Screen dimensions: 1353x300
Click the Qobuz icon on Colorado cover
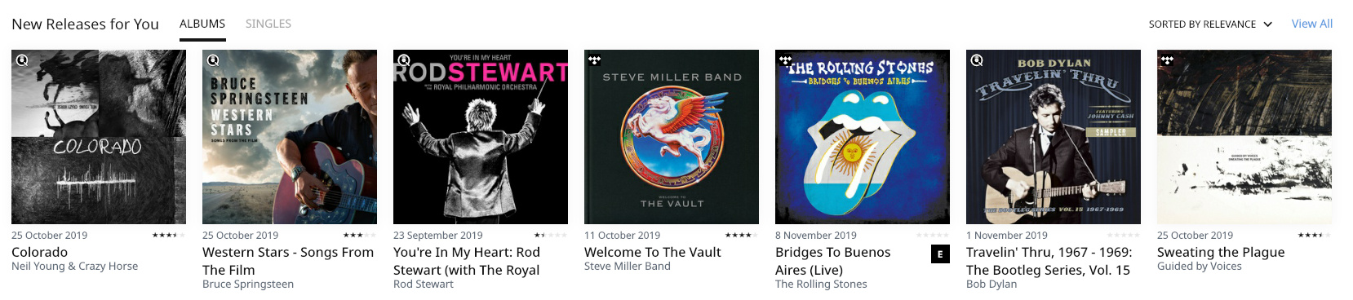coord(22,60)
